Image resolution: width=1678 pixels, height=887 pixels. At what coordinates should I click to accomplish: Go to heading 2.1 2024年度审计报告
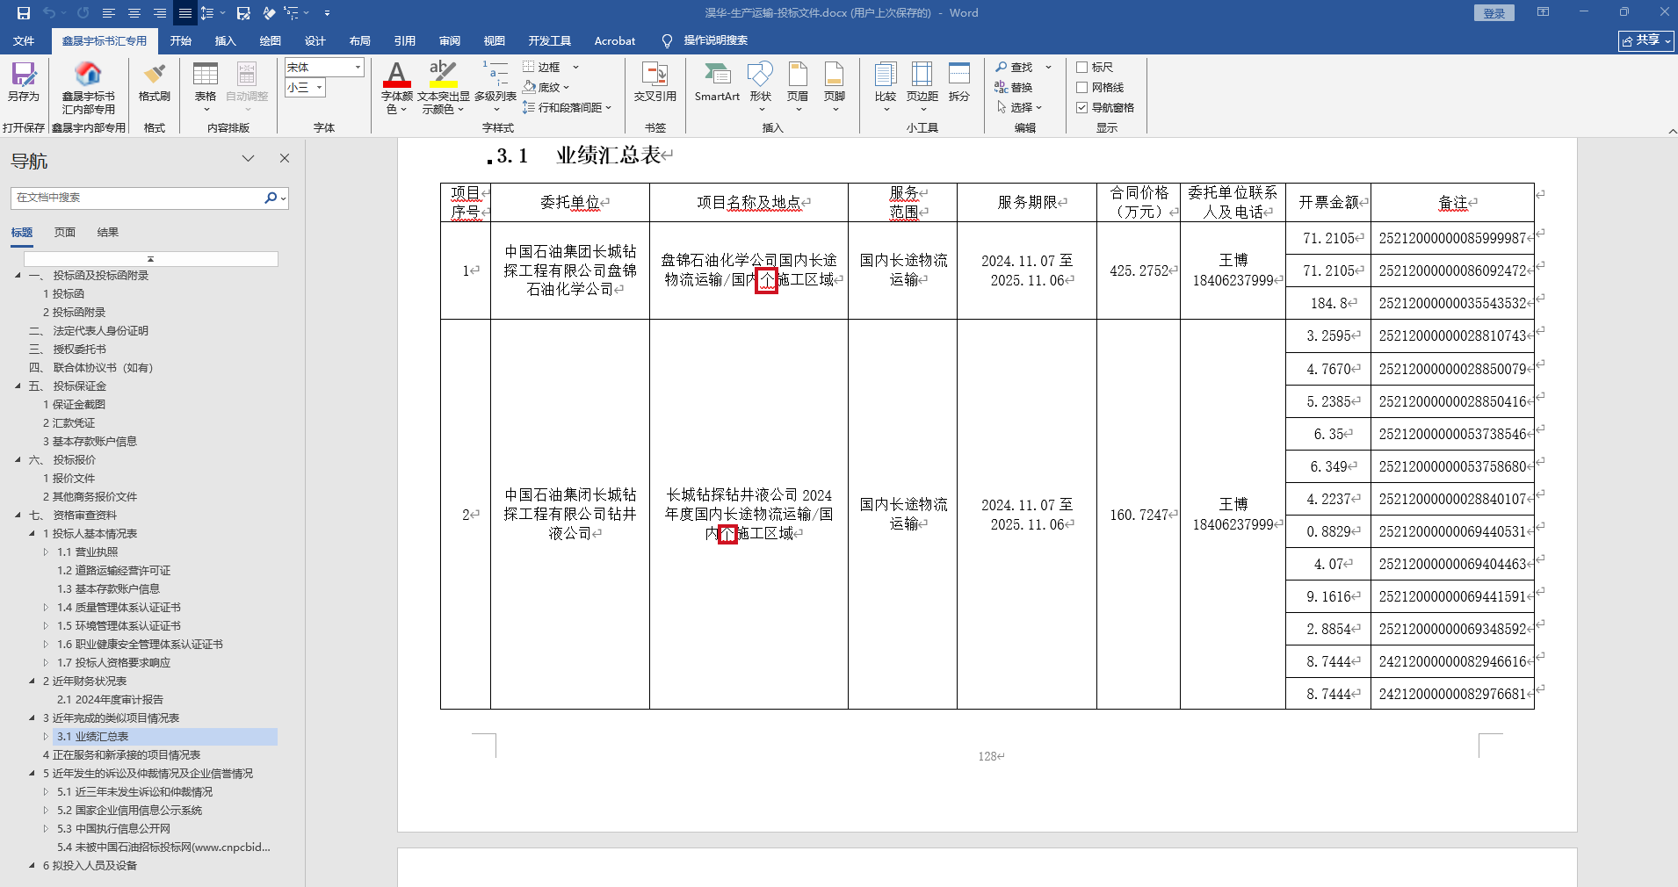coord(110,700)
